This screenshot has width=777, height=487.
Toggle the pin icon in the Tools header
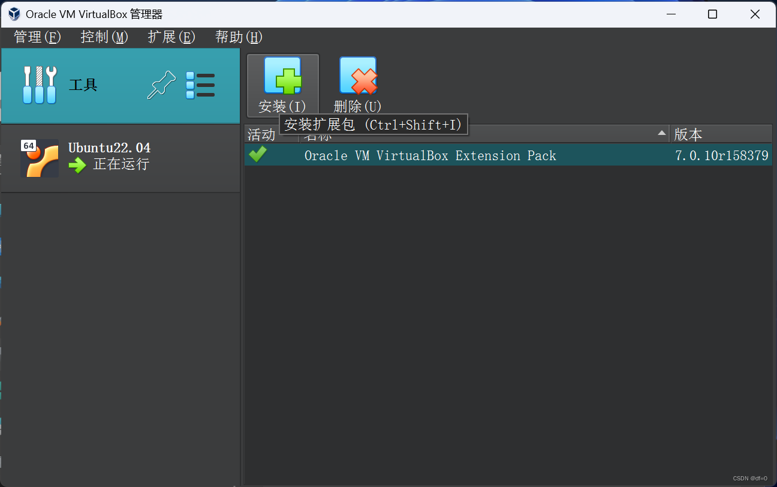[x=161, y=85]
